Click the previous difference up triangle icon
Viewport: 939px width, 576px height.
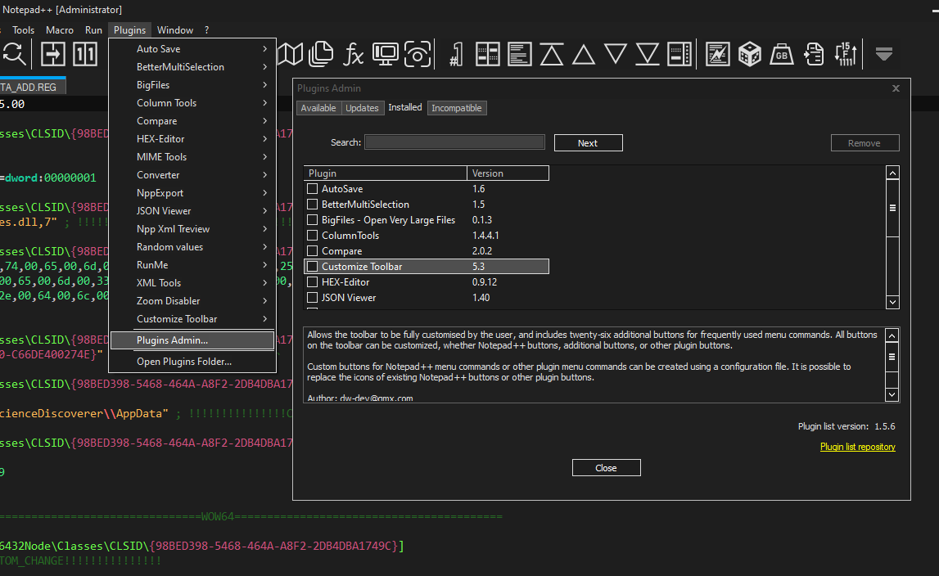coord(583,54)
